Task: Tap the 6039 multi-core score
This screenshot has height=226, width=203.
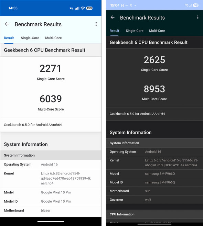Action: pyautogui.click(x=51, y=99)
